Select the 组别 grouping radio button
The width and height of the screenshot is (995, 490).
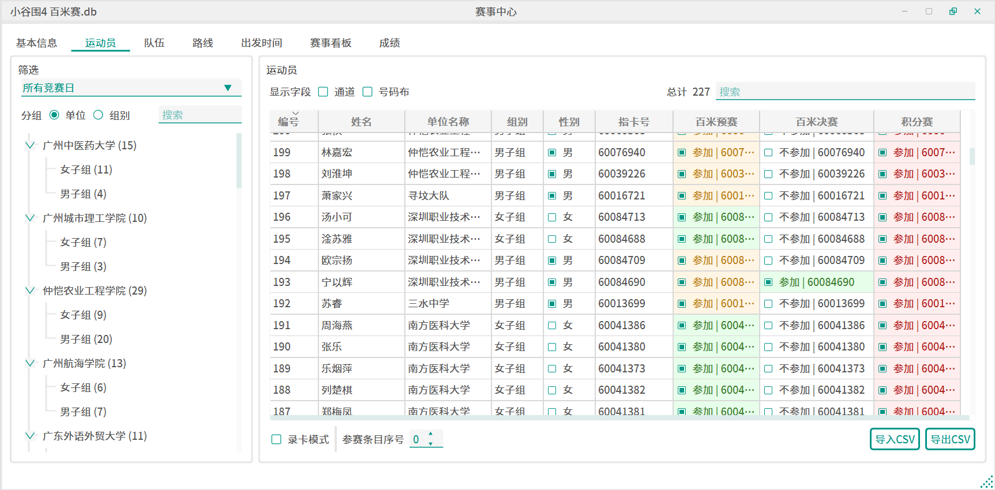click(99, 115)
